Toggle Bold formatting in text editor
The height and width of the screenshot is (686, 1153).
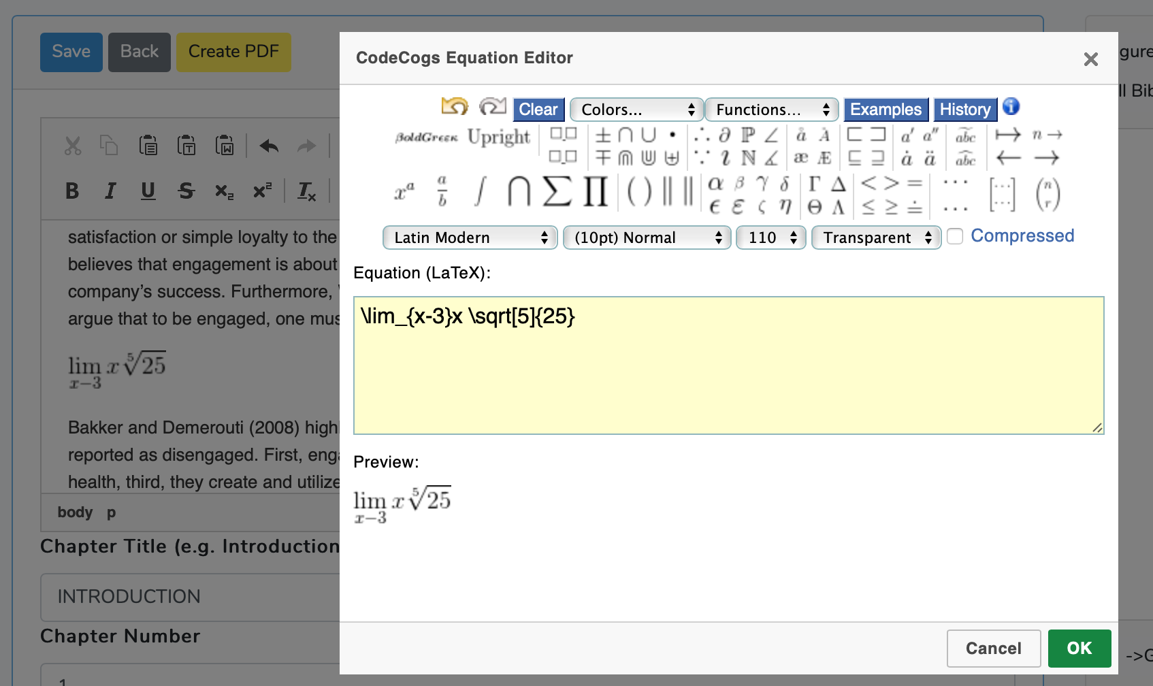72,191
